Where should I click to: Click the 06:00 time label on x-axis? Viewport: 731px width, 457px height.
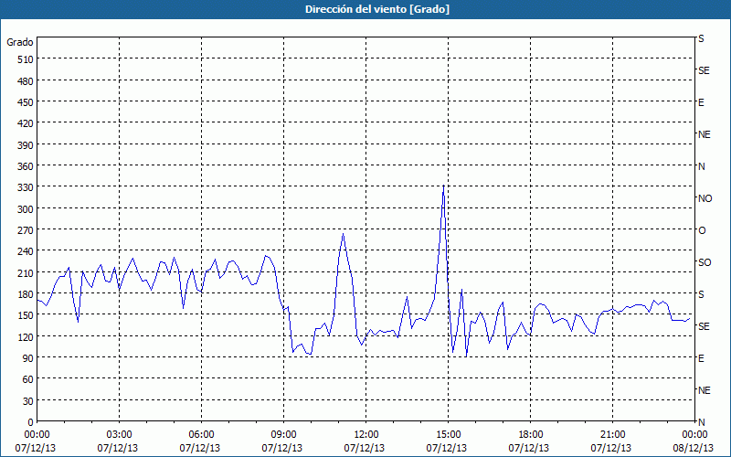[x=201, y=435]
